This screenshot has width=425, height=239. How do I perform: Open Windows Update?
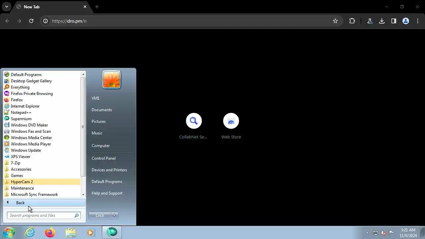click(42, 150)
